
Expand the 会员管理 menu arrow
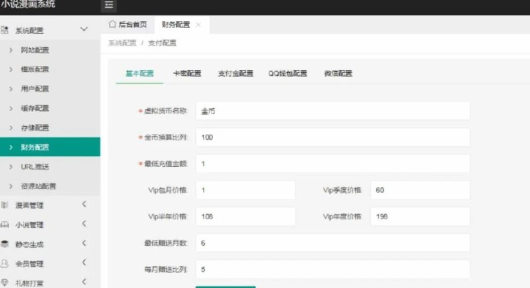click(x=84, y=262)
